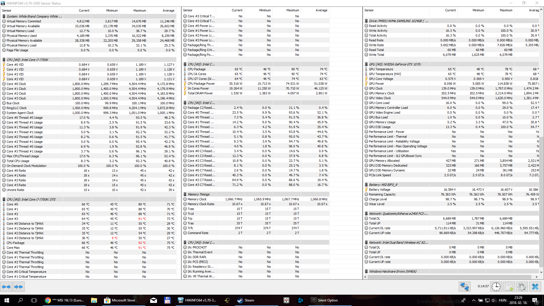Select the Remaining Capacity row

(x=451, y=194)
